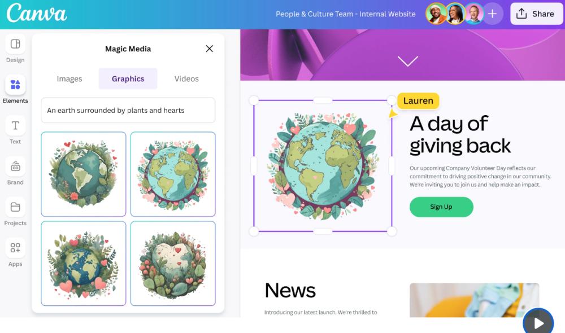The height and width of the screenshot is (333, 565).
Task: Click the play button in the corner
Action: coord(538,323)
